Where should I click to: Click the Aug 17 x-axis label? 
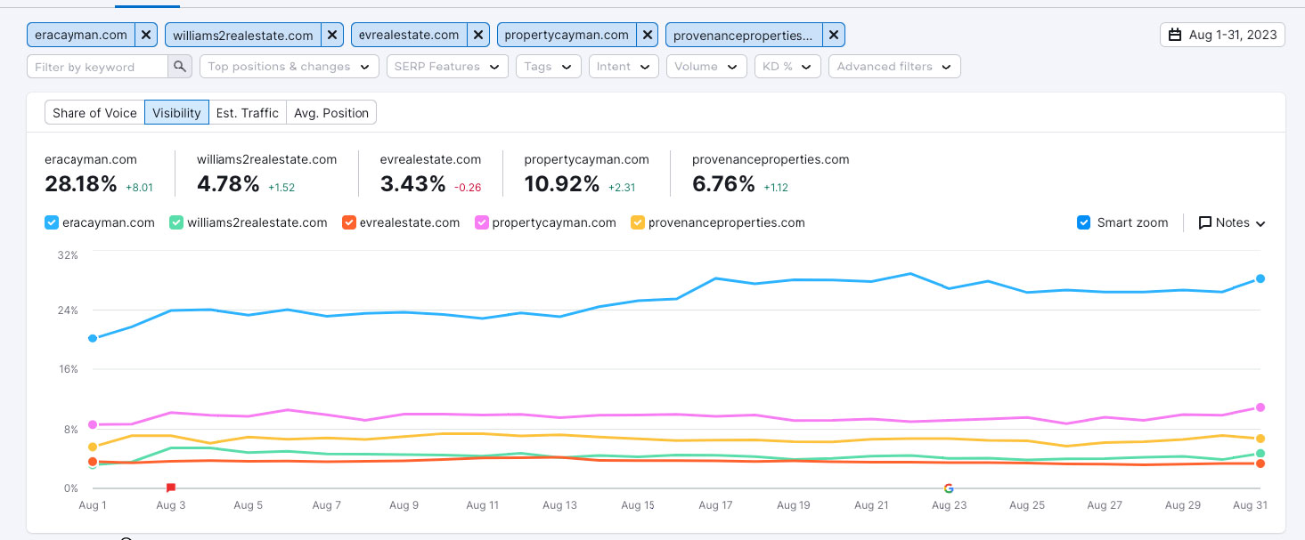click(715, 505)
